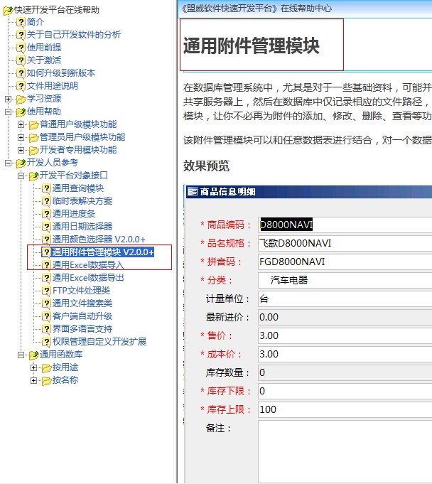This screenshot has width=432, height=484.
Task: Click the page icon beside 通用查询模块
Action: click(46, 188)
